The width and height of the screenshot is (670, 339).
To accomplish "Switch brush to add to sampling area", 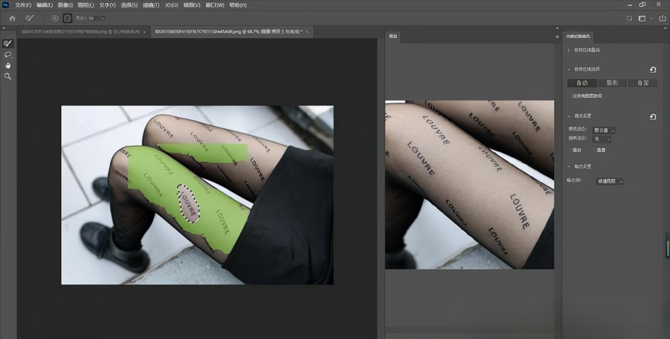I will (55, 18).
